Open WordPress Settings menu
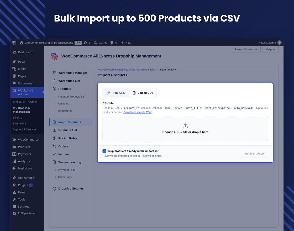294x231 pixels. [23, 206]
